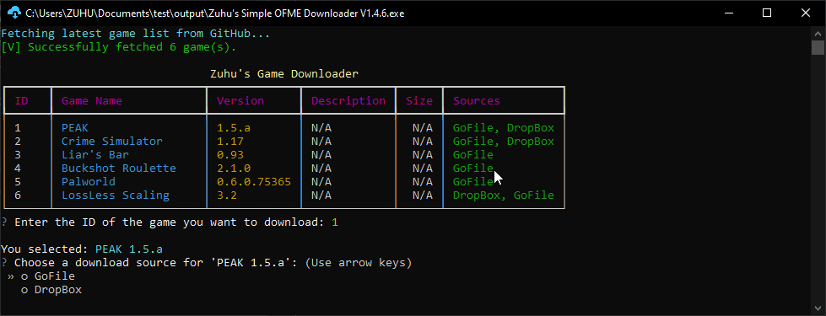Click the 'Crime Simulator' game name
The image size is (826, 316).
(112, 142)
